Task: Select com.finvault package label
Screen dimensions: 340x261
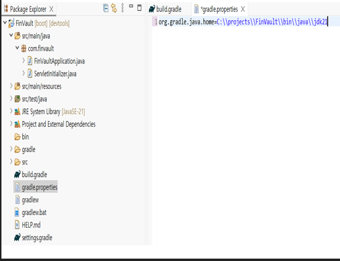Action: [x=41, y=49]
